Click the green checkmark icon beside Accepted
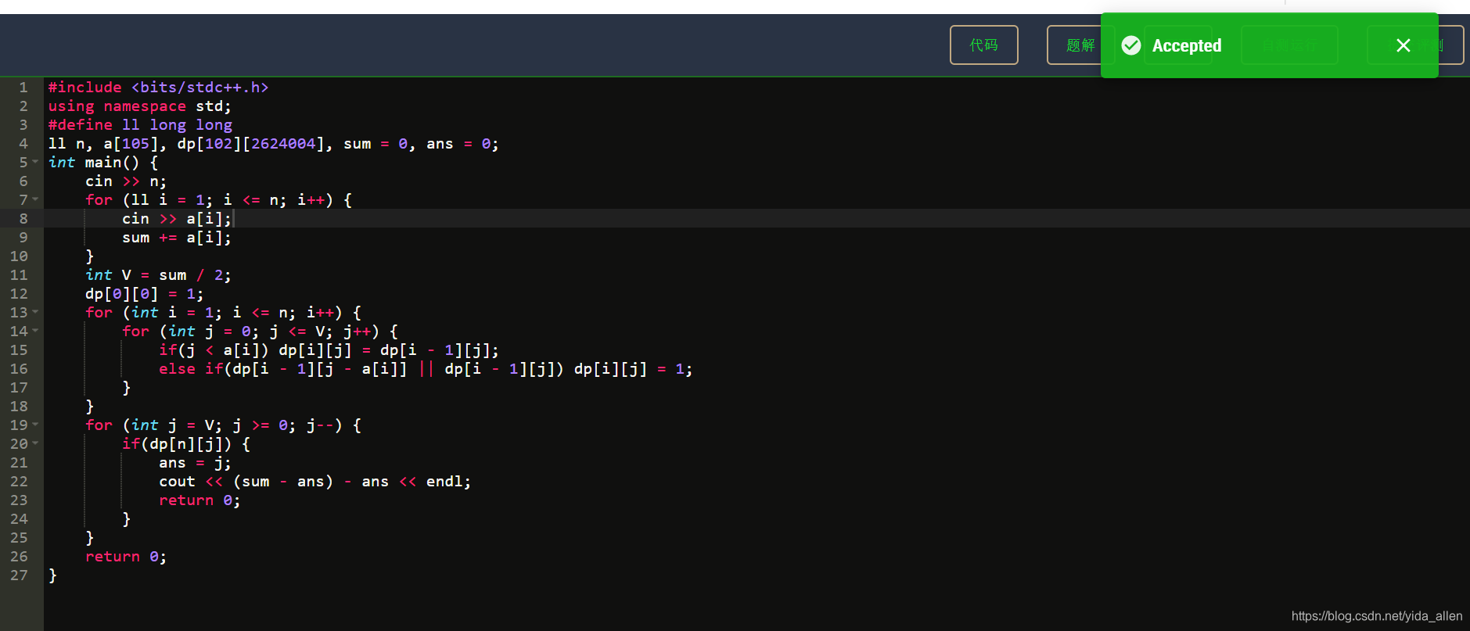Image resolution: width=1470 pixels, height=631 pixels. 1131,45
